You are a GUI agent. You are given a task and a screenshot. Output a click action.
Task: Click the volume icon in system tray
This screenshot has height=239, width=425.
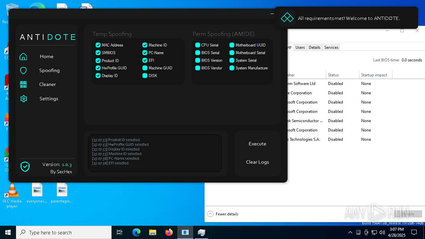(382, 232)
